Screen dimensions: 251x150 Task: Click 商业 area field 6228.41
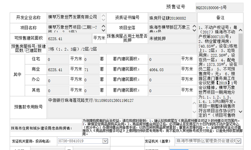[x=58, y=70]
